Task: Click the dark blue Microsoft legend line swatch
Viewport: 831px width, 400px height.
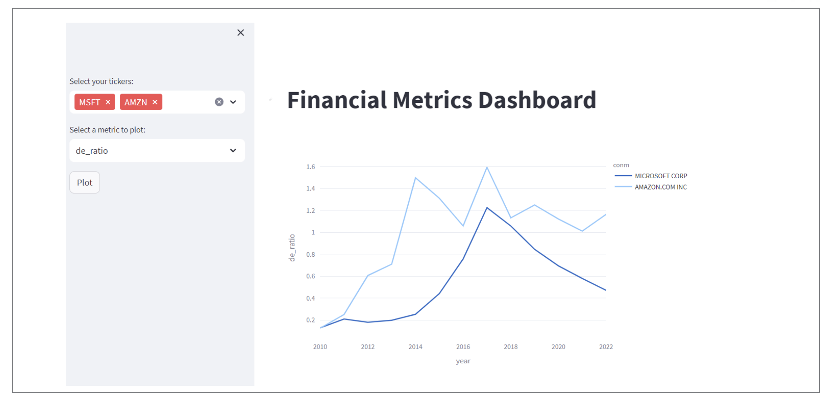Action: click(623, 176)
